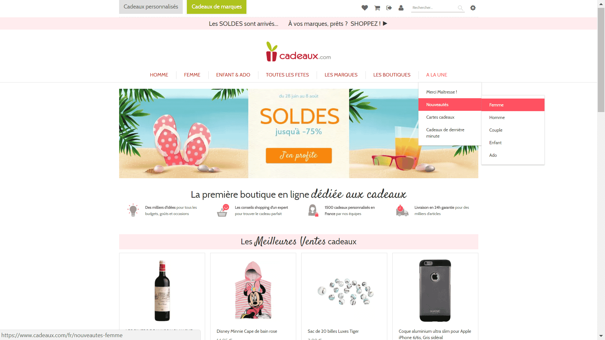Open the LES MARQUES dropdown

[x=341, y=75]
